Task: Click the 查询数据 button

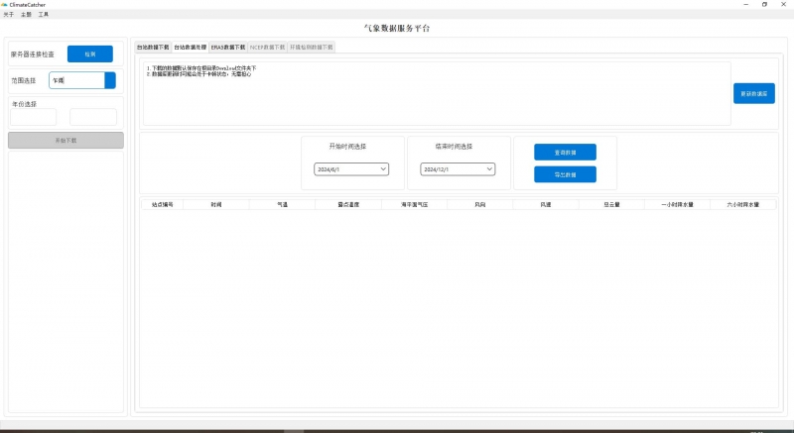Action: click(x=565, y=153)
